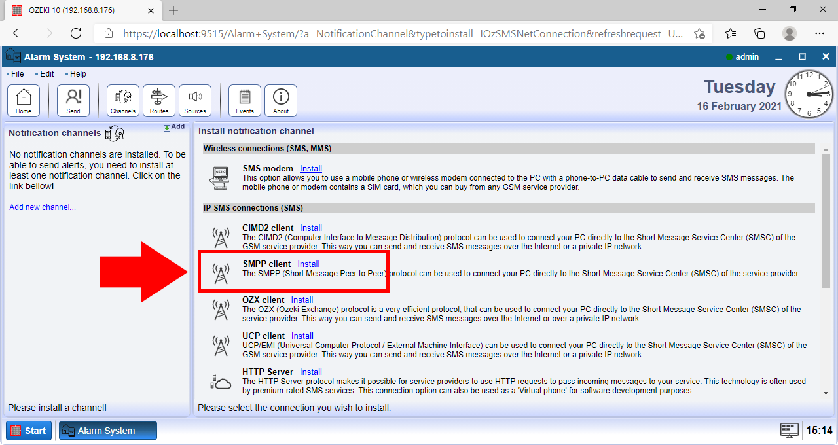Screen dimensions: 838x445
Task: Select Alarm System in the taskbar
Action: pos(108,431)
